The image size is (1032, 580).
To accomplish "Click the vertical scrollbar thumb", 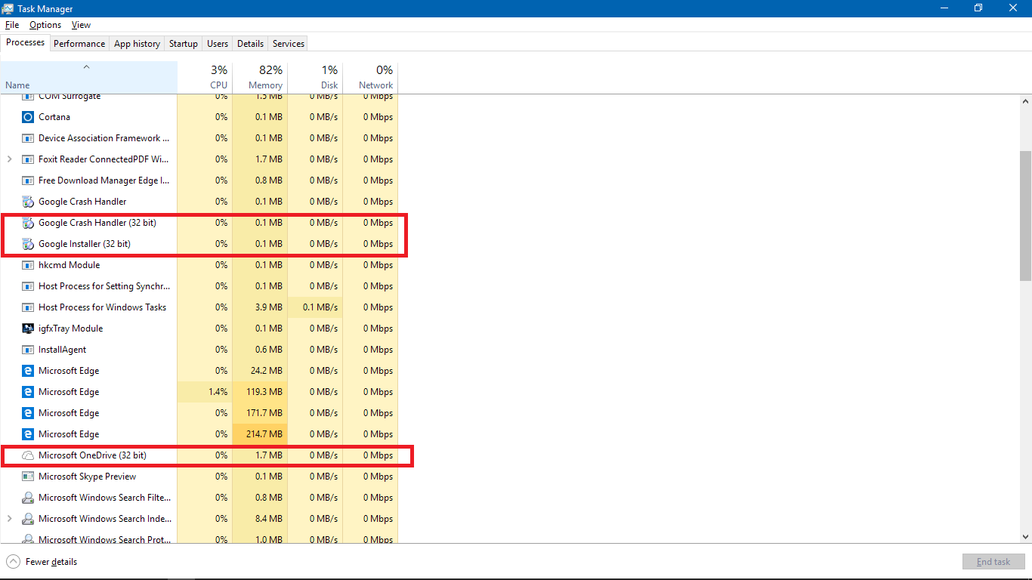I will (x=1025, y=215).
